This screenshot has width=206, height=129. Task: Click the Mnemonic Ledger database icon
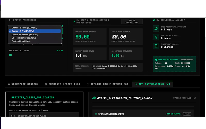tap(46, 84)
